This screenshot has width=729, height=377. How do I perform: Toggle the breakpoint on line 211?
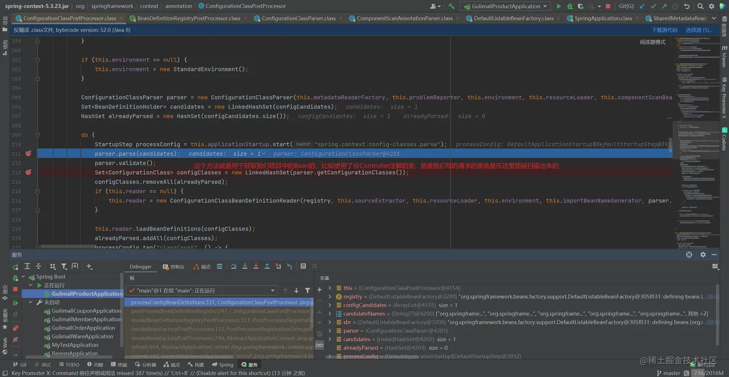pyautogui.click(x=28, y=154)
